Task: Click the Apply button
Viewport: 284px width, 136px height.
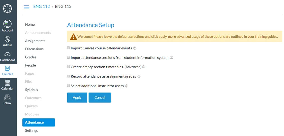Action: tap(77, 98)
